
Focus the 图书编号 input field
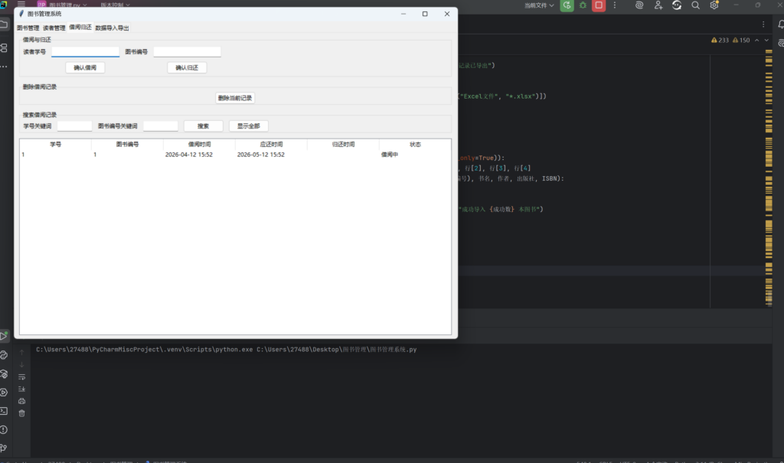(x=187, y=52)
